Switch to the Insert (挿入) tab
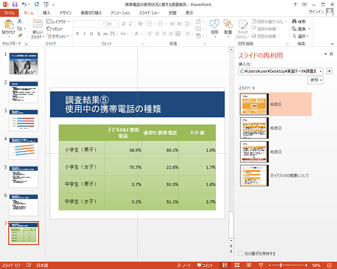Image resolution: width=337 pixels, height=269 pixels. (x=47, y=13)
